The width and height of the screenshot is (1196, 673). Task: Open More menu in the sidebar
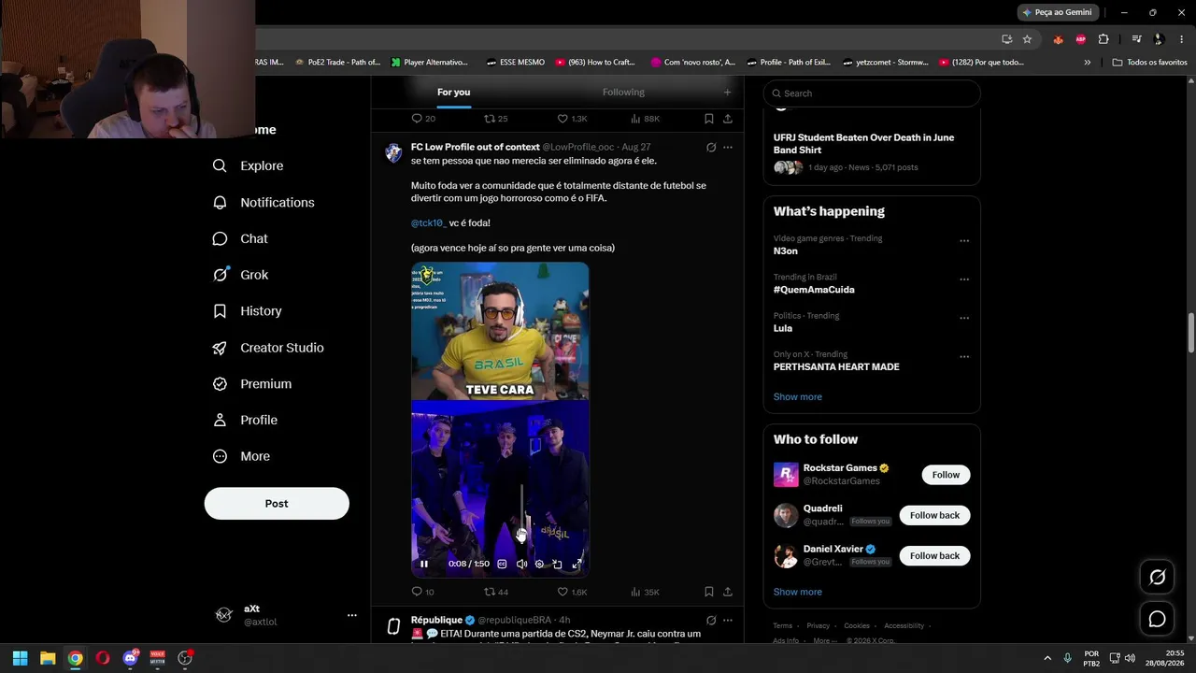pyautogui.click(x=241, y=457)
